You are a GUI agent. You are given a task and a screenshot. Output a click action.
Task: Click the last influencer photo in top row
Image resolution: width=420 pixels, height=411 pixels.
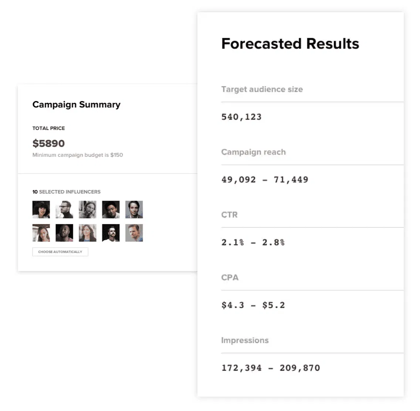(x=134, y=210)
